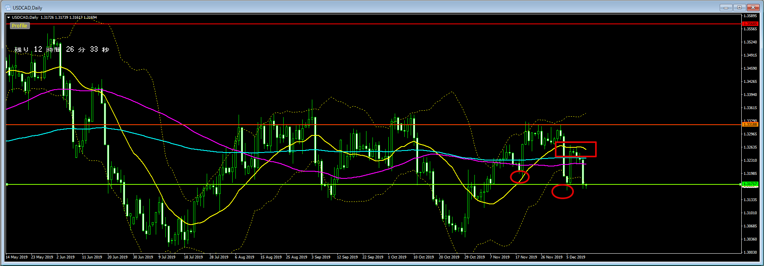Click the 1.34590 price scale value
764x266 pixels.
(x=750, y=68)
